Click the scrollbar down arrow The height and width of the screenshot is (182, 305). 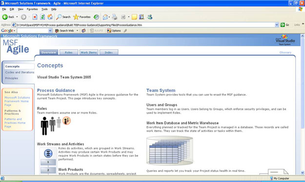[x=303, y=172]
